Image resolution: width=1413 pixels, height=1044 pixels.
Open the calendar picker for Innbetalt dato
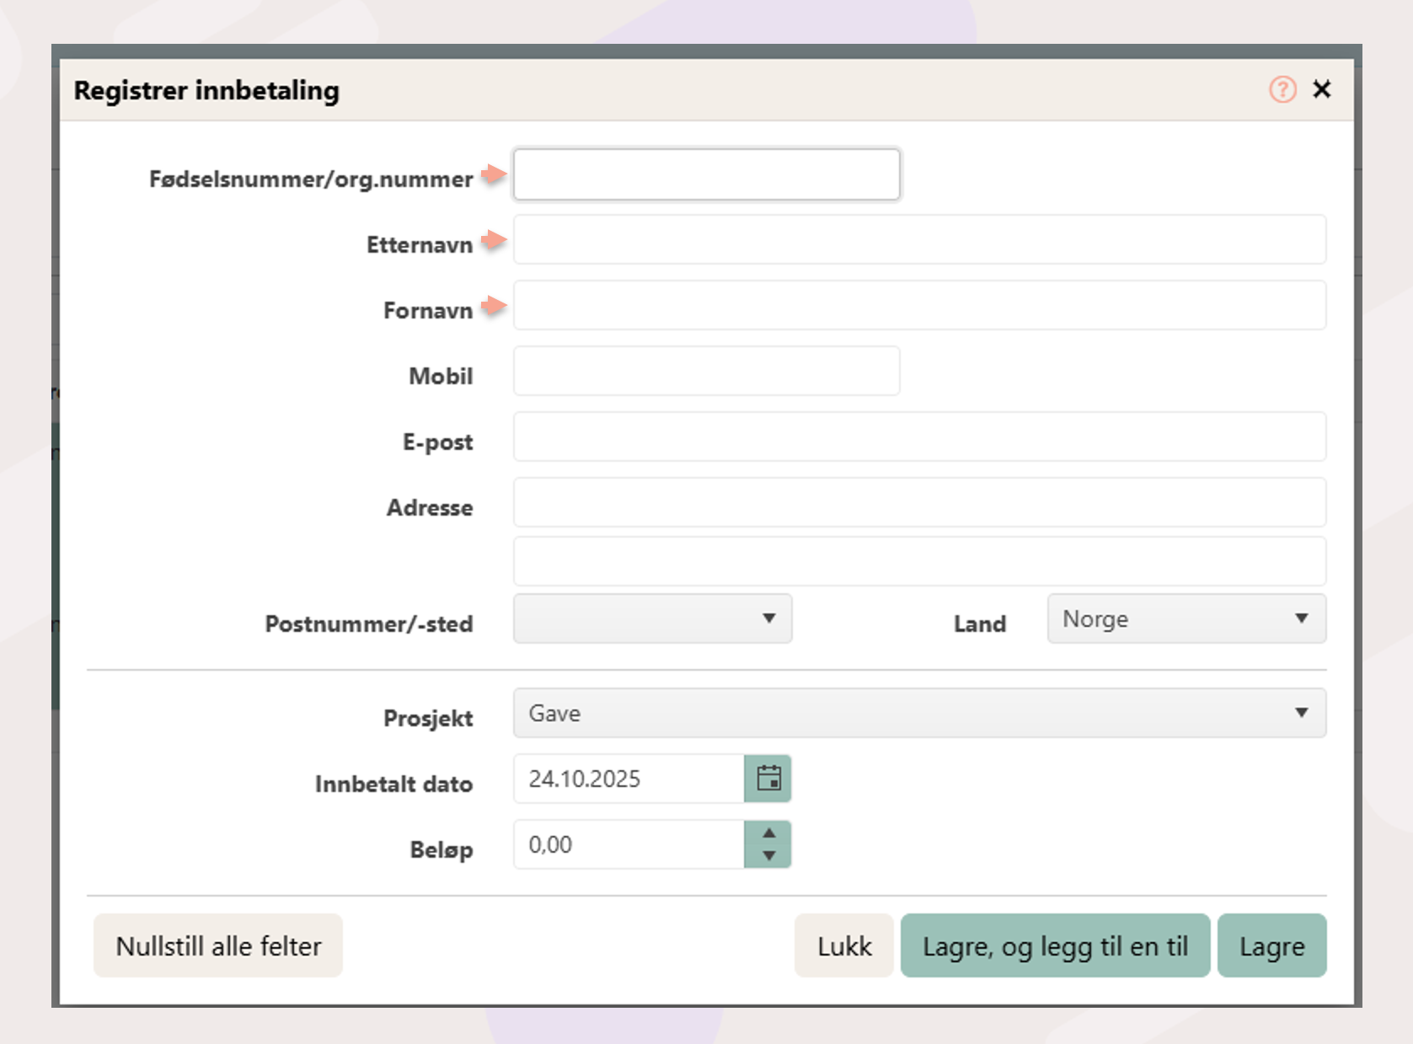[768, 779]
